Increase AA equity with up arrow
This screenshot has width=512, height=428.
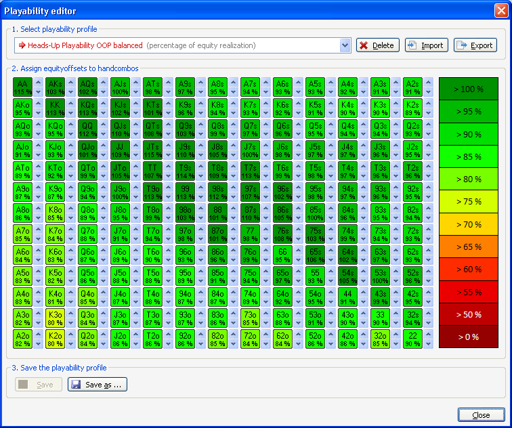point(39,82)
